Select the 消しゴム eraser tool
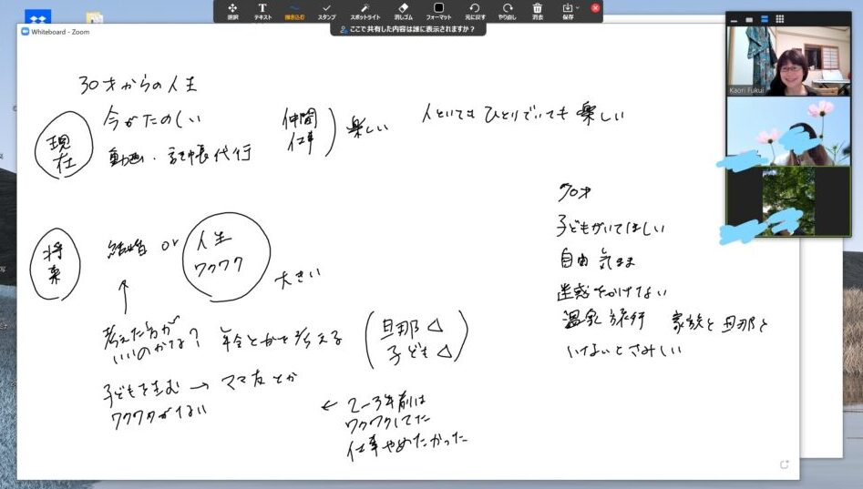 [404, 11]
